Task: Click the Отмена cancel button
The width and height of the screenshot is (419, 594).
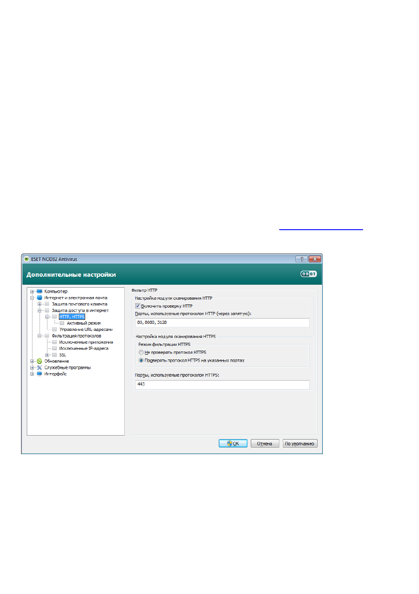Action: click(265, 444)
